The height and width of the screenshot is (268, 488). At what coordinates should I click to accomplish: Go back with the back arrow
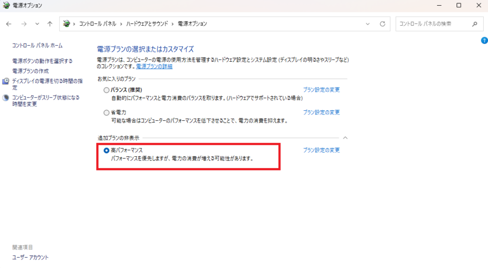pos(9,24)
